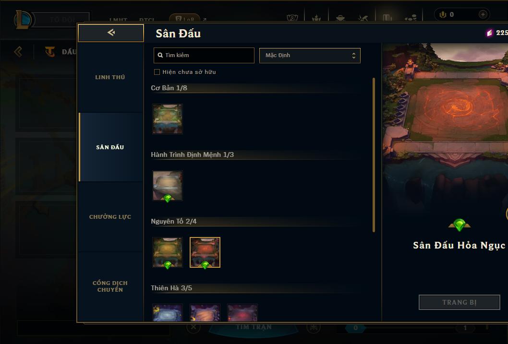Screen dimensions: 508x344
Task: Click into the Tìm kiếm search field
Action: coord(204,55)
